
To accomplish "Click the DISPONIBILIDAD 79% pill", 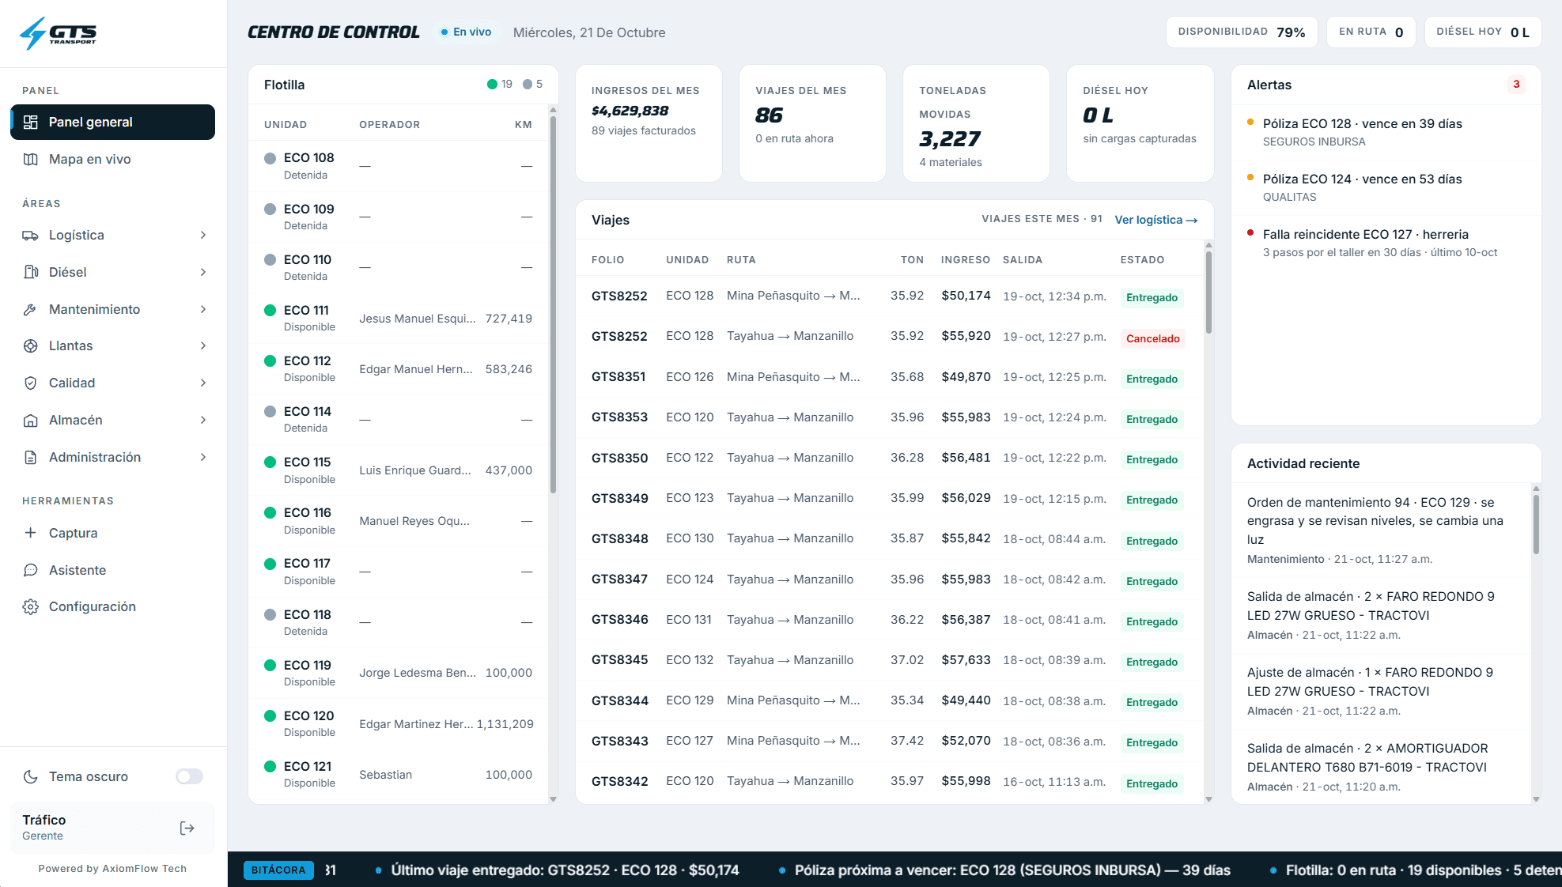I will (1241, 32).
